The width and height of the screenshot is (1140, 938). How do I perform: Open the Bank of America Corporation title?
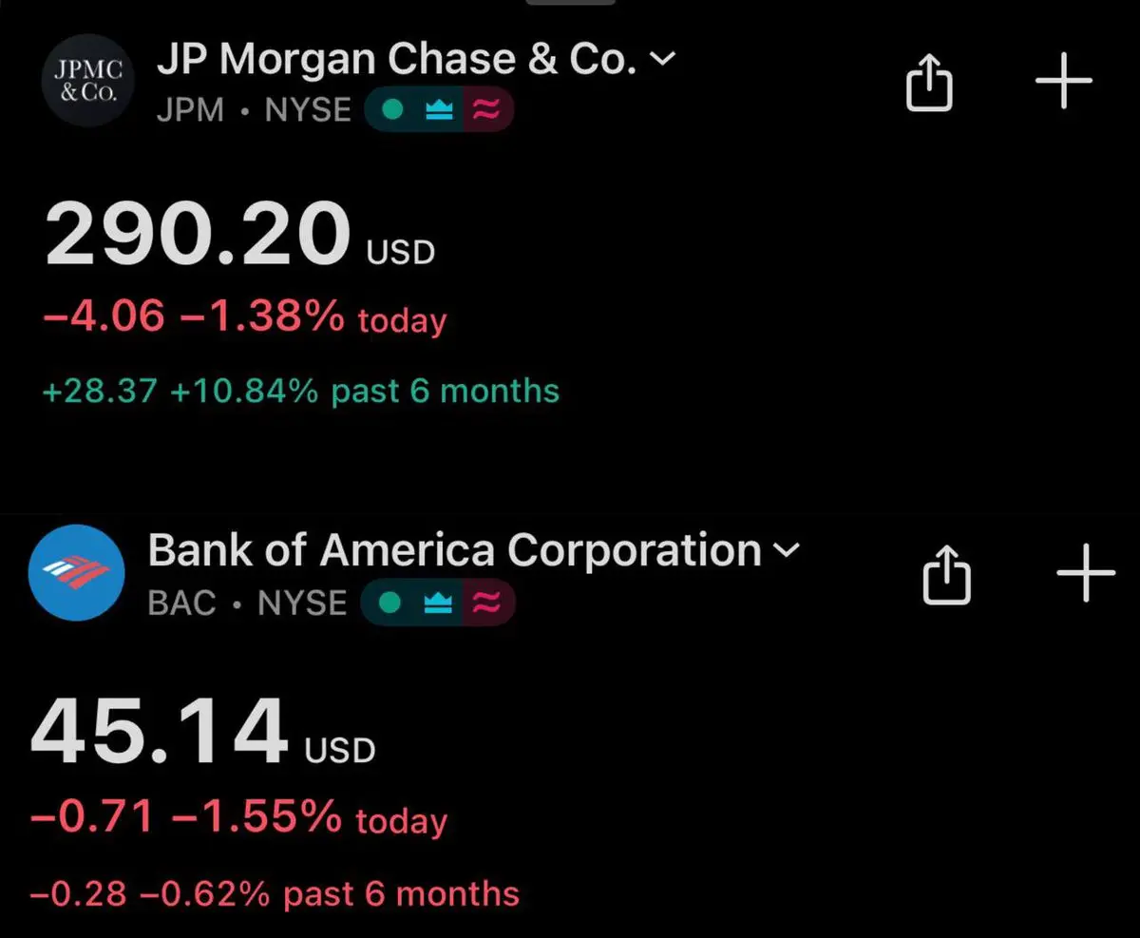coord(455,550)
